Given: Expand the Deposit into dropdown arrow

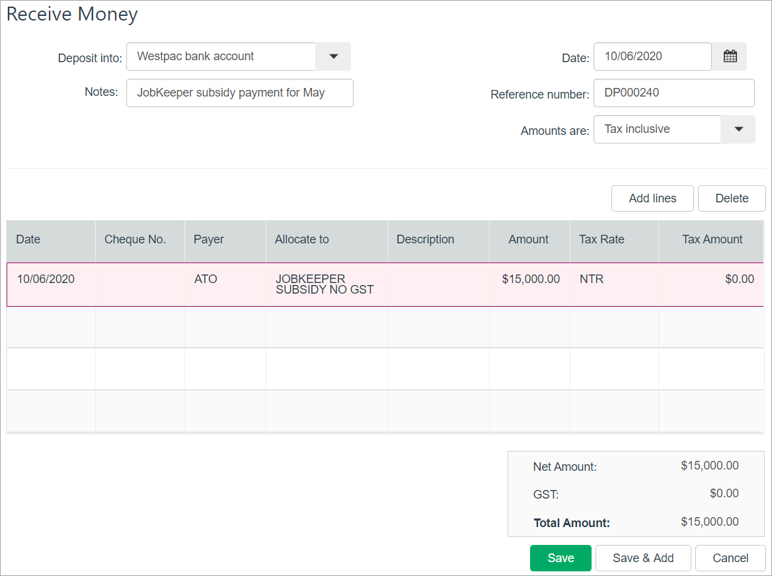Looking at the screenshot, I should (x=333, y=57).
